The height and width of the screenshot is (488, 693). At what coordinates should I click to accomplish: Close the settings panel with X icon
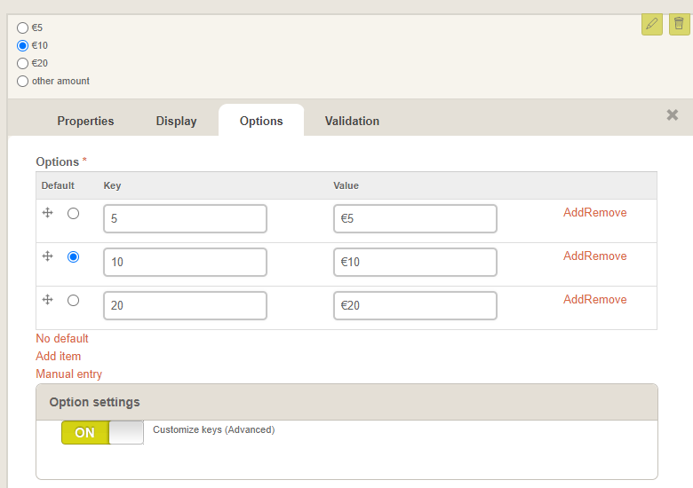(673, 115)
